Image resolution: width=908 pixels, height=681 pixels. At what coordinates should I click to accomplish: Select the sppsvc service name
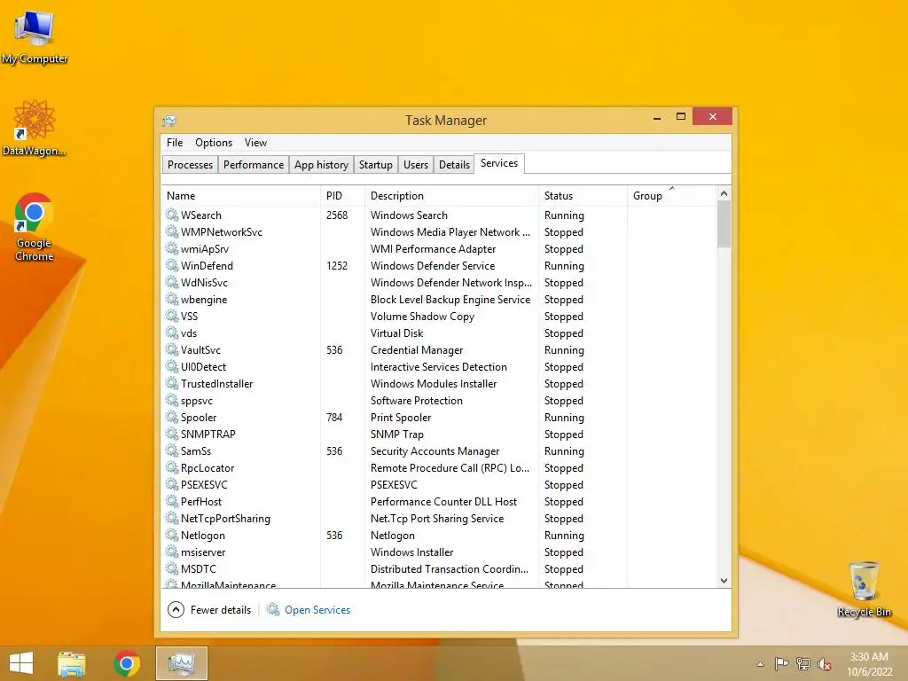(196, 401)
